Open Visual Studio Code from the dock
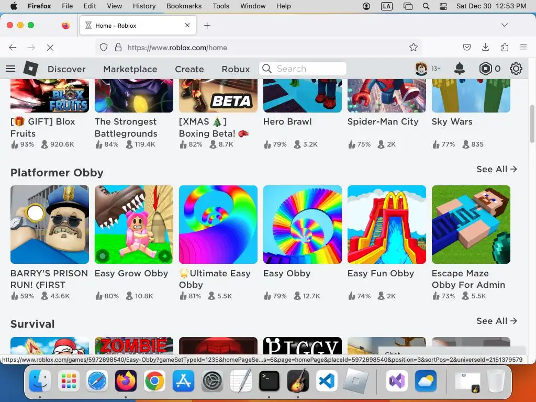The image size is (536, 402). (327, 381)
